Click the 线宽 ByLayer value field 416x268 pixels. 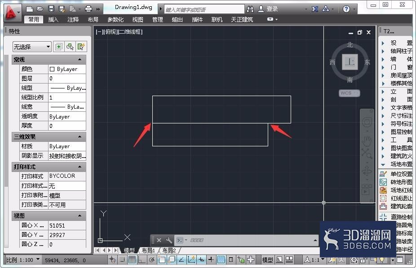pyautogui.click(x=67, y=107)
